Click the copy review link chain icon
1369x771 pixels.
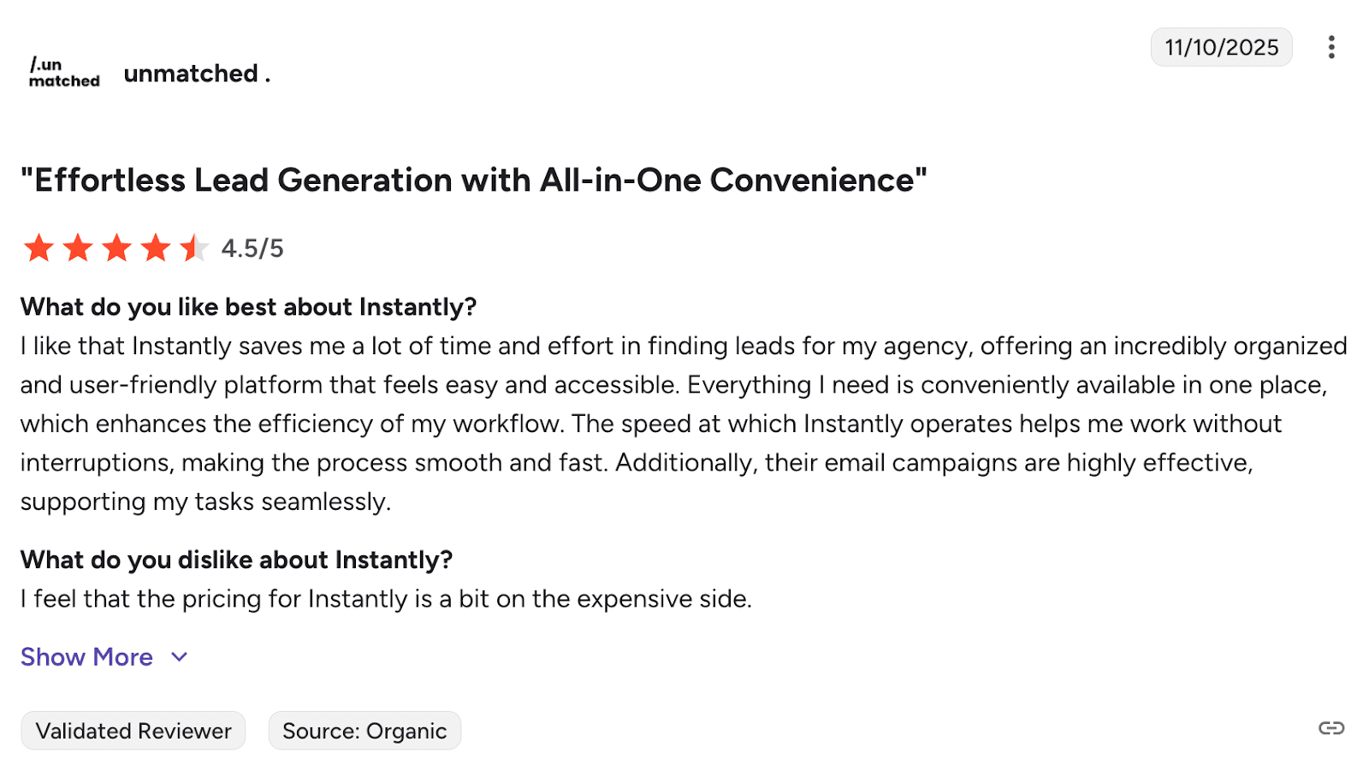(x=1331, y=728)
